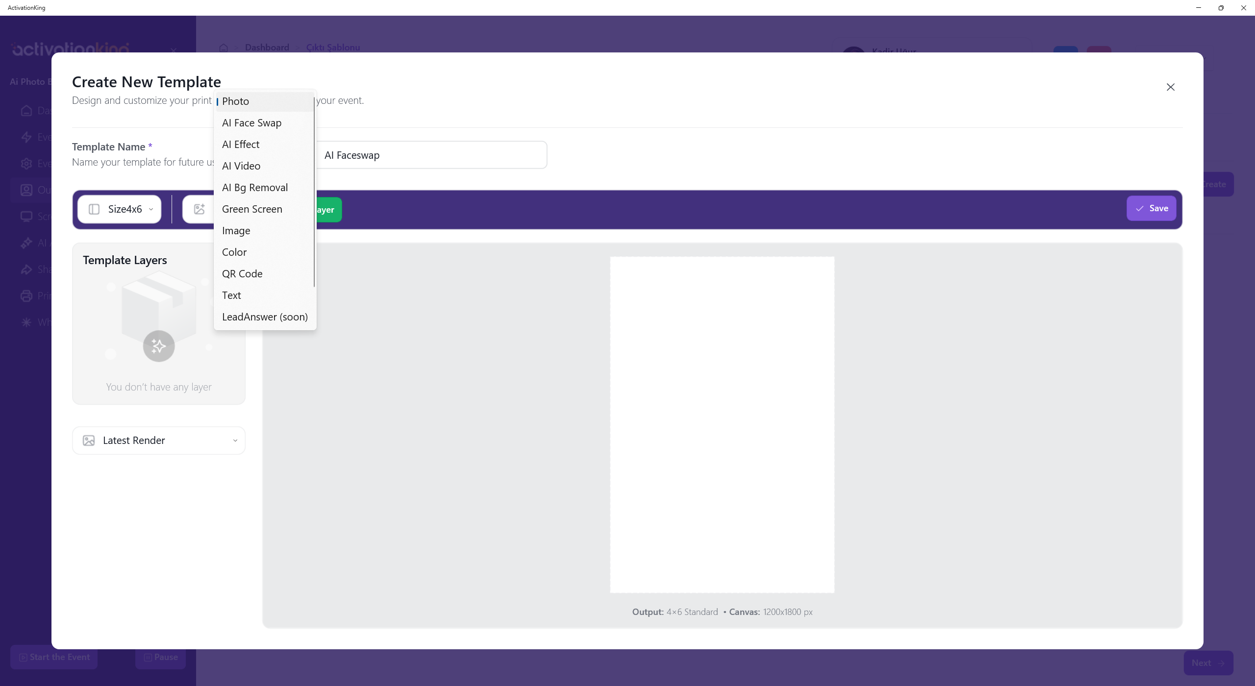This screenshot has height=686, width=1255.
Task: Click the layout icon beside Size4x6
Action: click(x=94, y=209)
